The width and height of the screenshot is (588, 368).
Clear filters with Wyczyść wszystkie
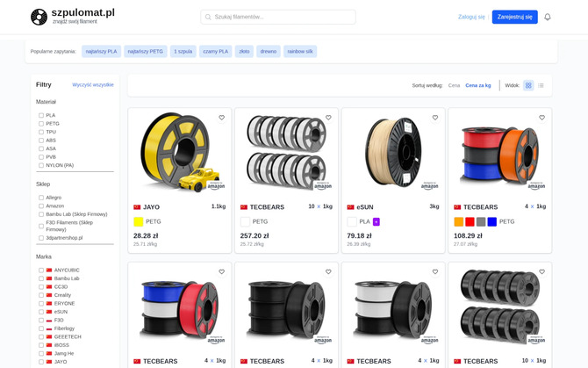(x=93, y=85)
